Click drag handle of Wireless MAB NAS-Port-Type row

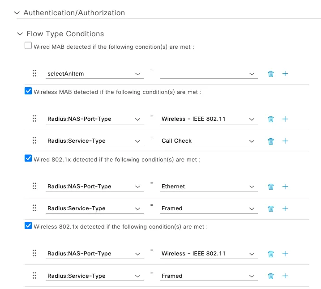(x=34, y=119)
